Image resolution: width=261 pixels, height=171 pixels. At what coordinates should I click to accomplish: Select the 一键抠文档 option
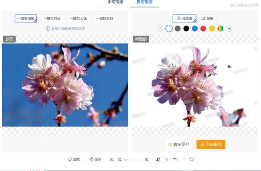point(104,19)
